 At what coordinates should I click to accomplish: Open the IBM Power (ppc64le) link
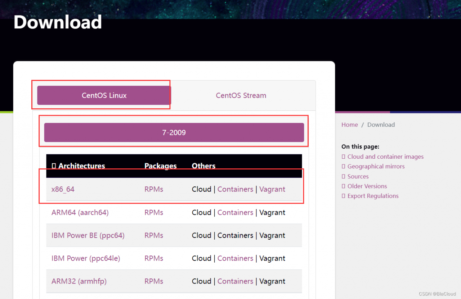(x=86, y=258)
